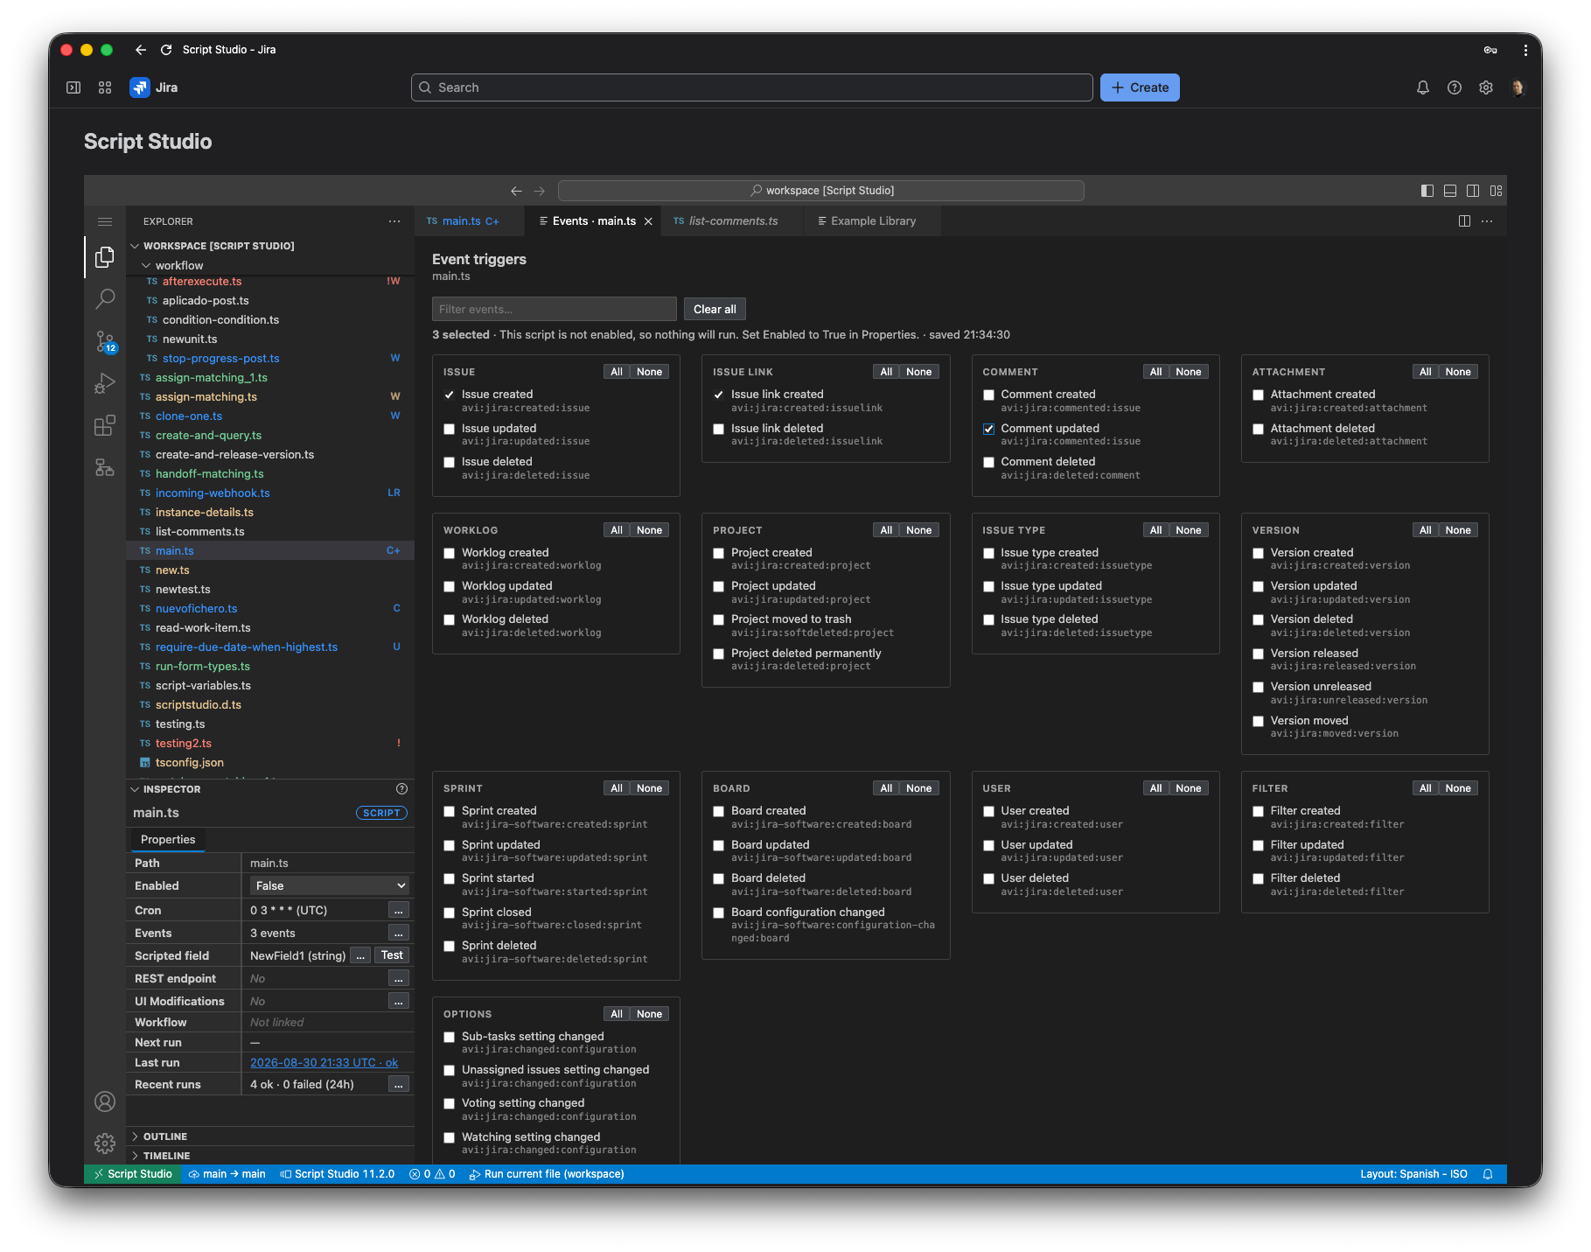Uncheck Comment updated event

point(989,429)
